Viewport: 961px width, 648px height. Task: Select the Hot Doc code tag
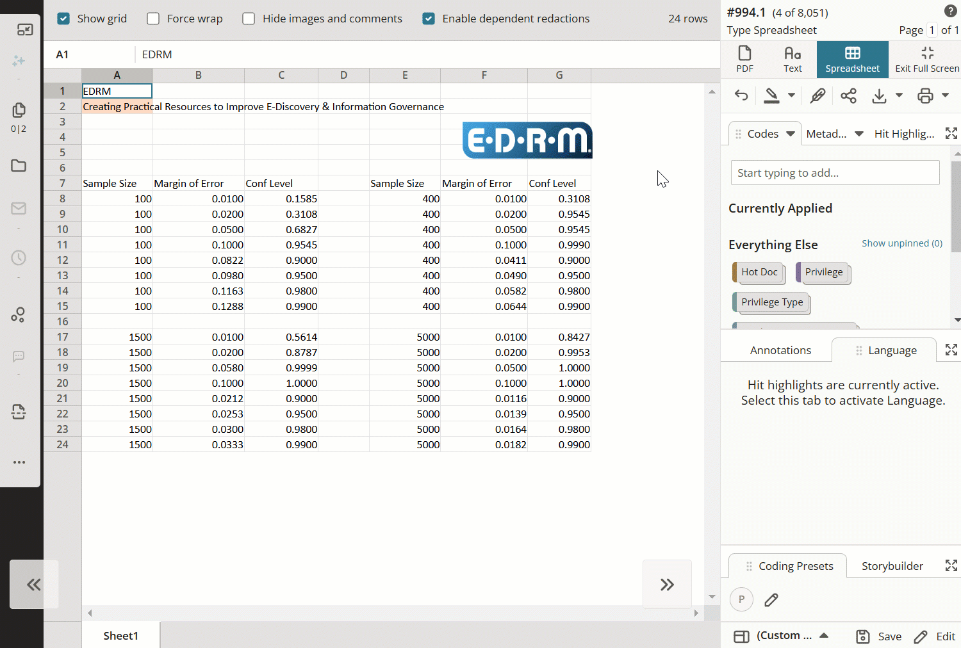(759, 272)
